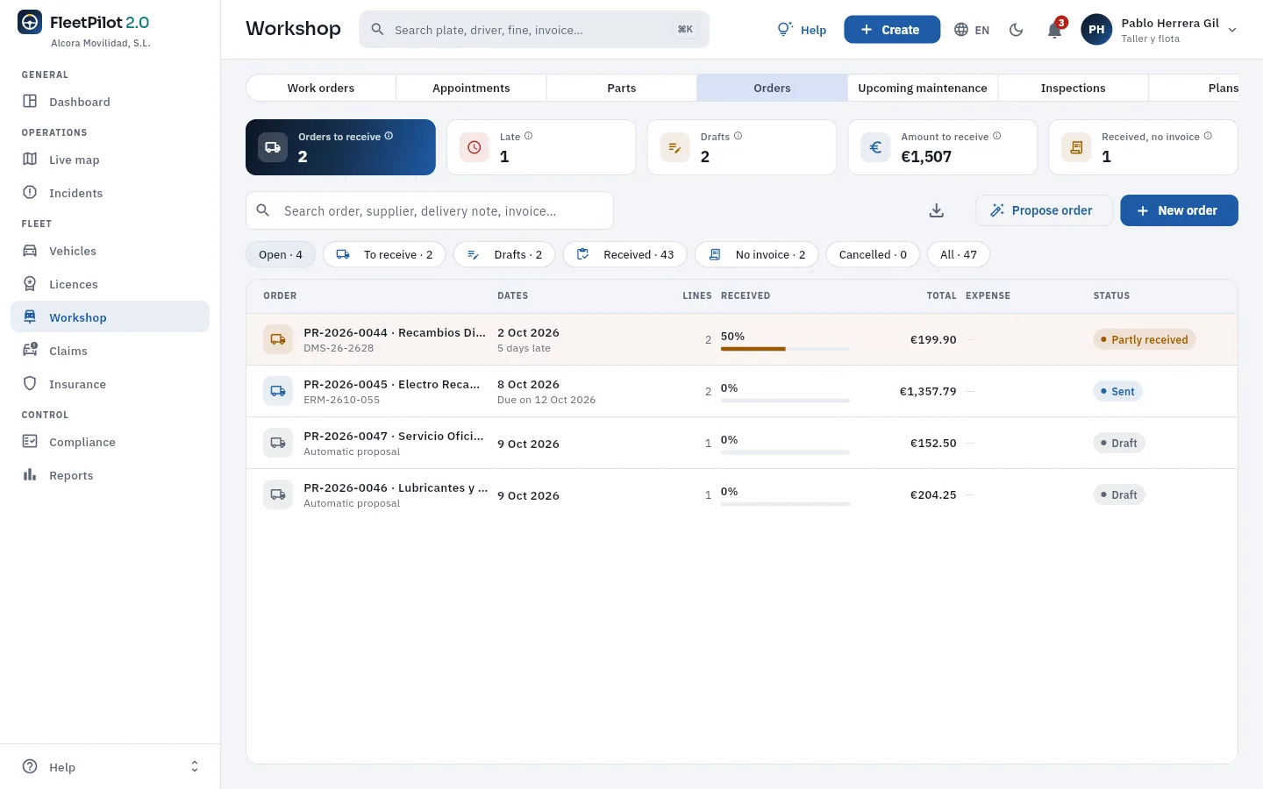Click 0% progress bar of PR-2026-0045
Screen dimensions: 1263x789
[785, 401]
